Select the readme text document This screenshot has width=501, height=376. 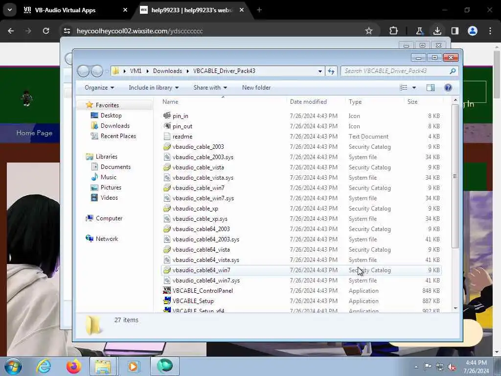(x=301, y=137)
